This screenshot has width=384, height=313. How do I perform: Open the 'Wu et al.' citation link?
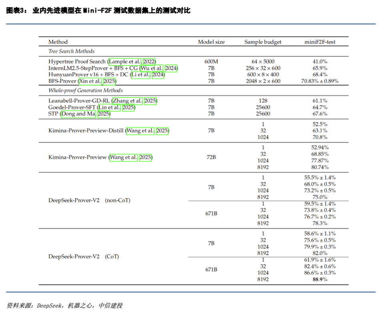click(151, 68)
